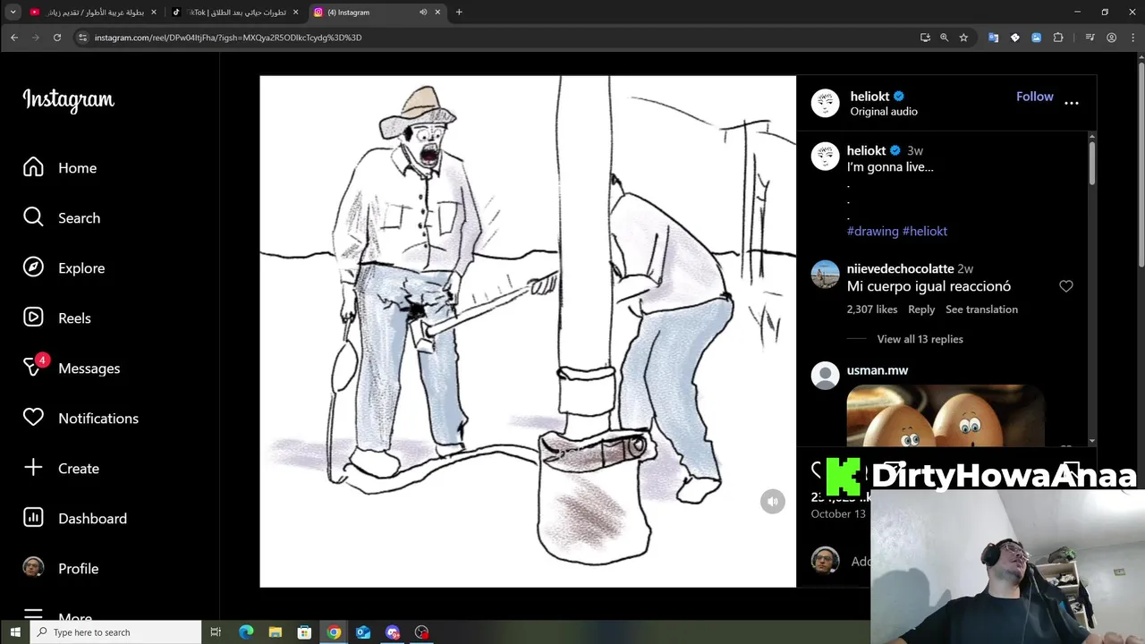Toggle the reel's audio mute button
1145x644 pixels.
point(773,502)
